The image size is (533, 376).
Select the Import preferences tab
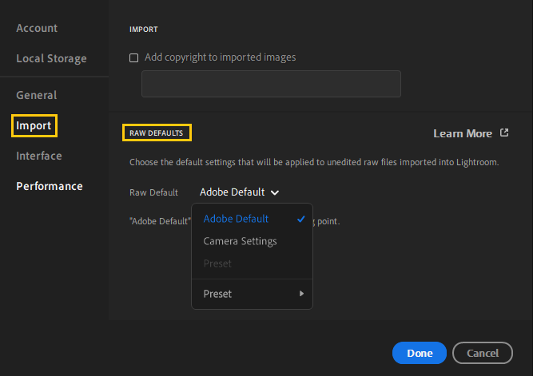click(34, 125)
